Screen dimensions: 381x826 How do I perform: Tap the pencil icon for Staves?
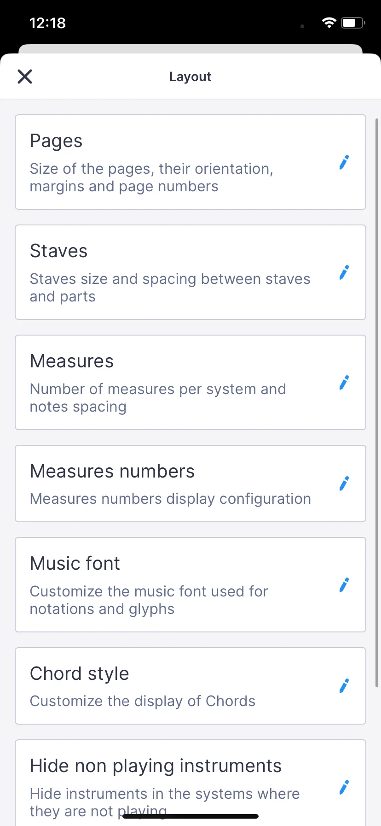coord(344,272)
